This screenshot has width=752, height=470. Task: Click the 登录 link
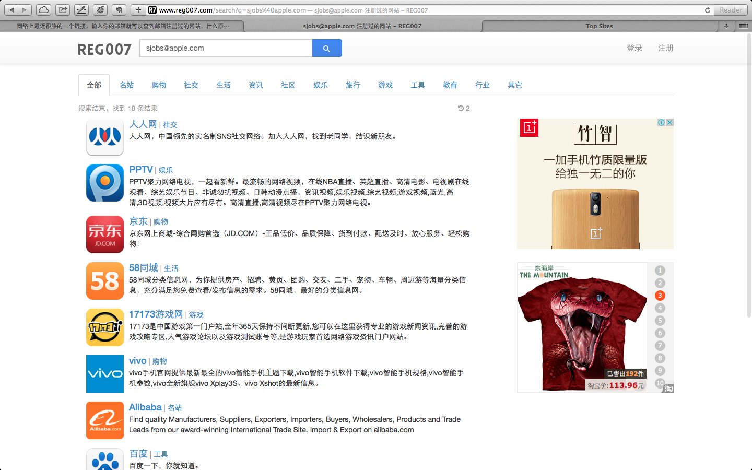634,48
